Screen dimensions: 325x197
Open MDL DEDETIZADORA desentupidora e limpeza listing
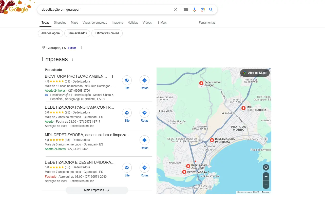pyautogui.click(x=88, y=135)
